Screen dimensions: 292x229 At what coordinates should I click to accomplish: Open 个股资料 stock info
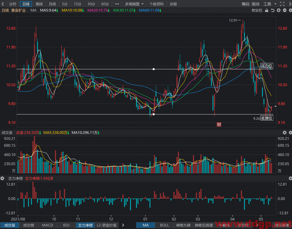pyautogui.click(x=157, y=4)
